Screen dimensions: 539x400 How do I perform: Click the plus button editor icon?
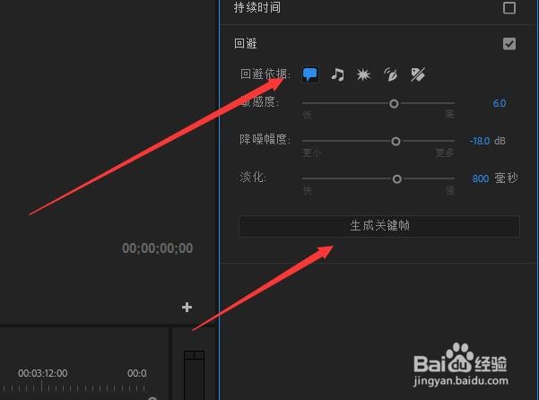(x=187, y=308)
